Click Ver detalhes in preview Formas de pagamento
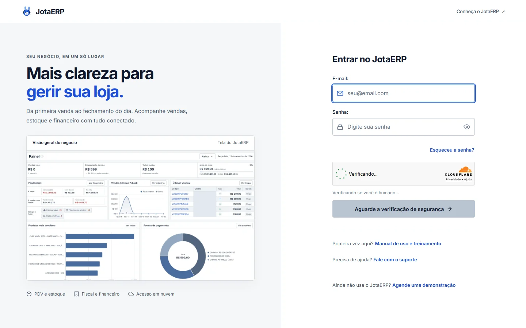Screen dimensions: 526x328 pos(244,226)
